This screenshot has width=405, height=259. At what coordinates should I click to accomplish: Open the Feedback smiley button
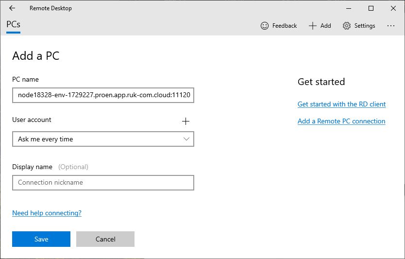(x=279, y=26)
